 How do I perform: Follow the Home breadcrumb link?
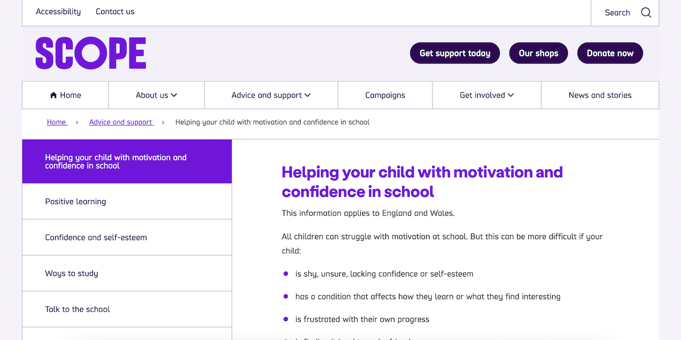[57, 122]
